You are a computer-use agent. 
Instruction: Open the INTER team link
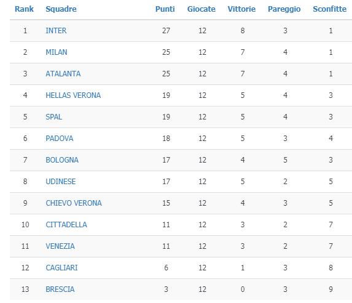click(x=56, y=31)
